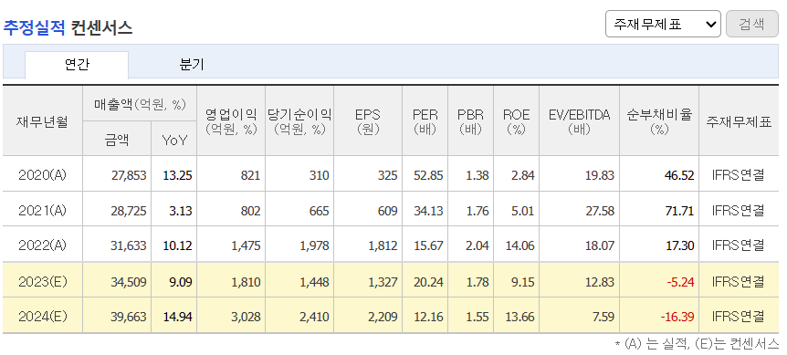Select the 금액 sub-header
The image size is (787, 355).
tap(117, 141)
